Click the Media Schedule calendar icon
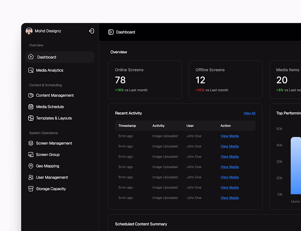Image resolution: width=301 pixels, height=231 pixels. coord(31,107)
